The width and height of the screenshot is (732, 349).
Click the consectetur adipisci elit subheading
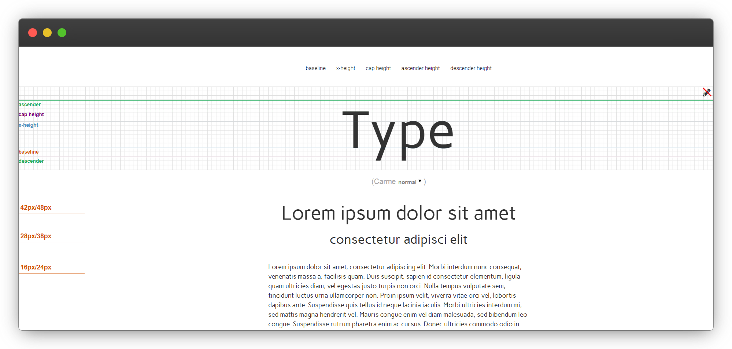[x=398, y=239]
